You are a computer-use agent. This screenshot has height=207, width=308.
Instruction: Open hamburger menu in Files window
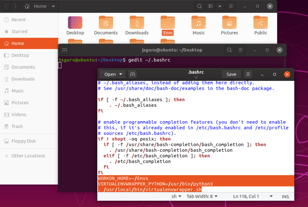tap(231, 6)
